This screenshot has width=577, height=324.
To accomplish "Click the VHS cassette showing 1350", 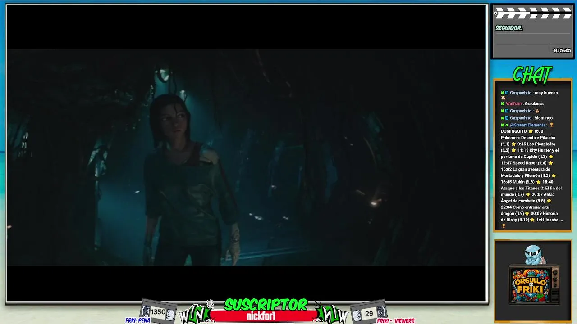I will [x=158, y=312].
